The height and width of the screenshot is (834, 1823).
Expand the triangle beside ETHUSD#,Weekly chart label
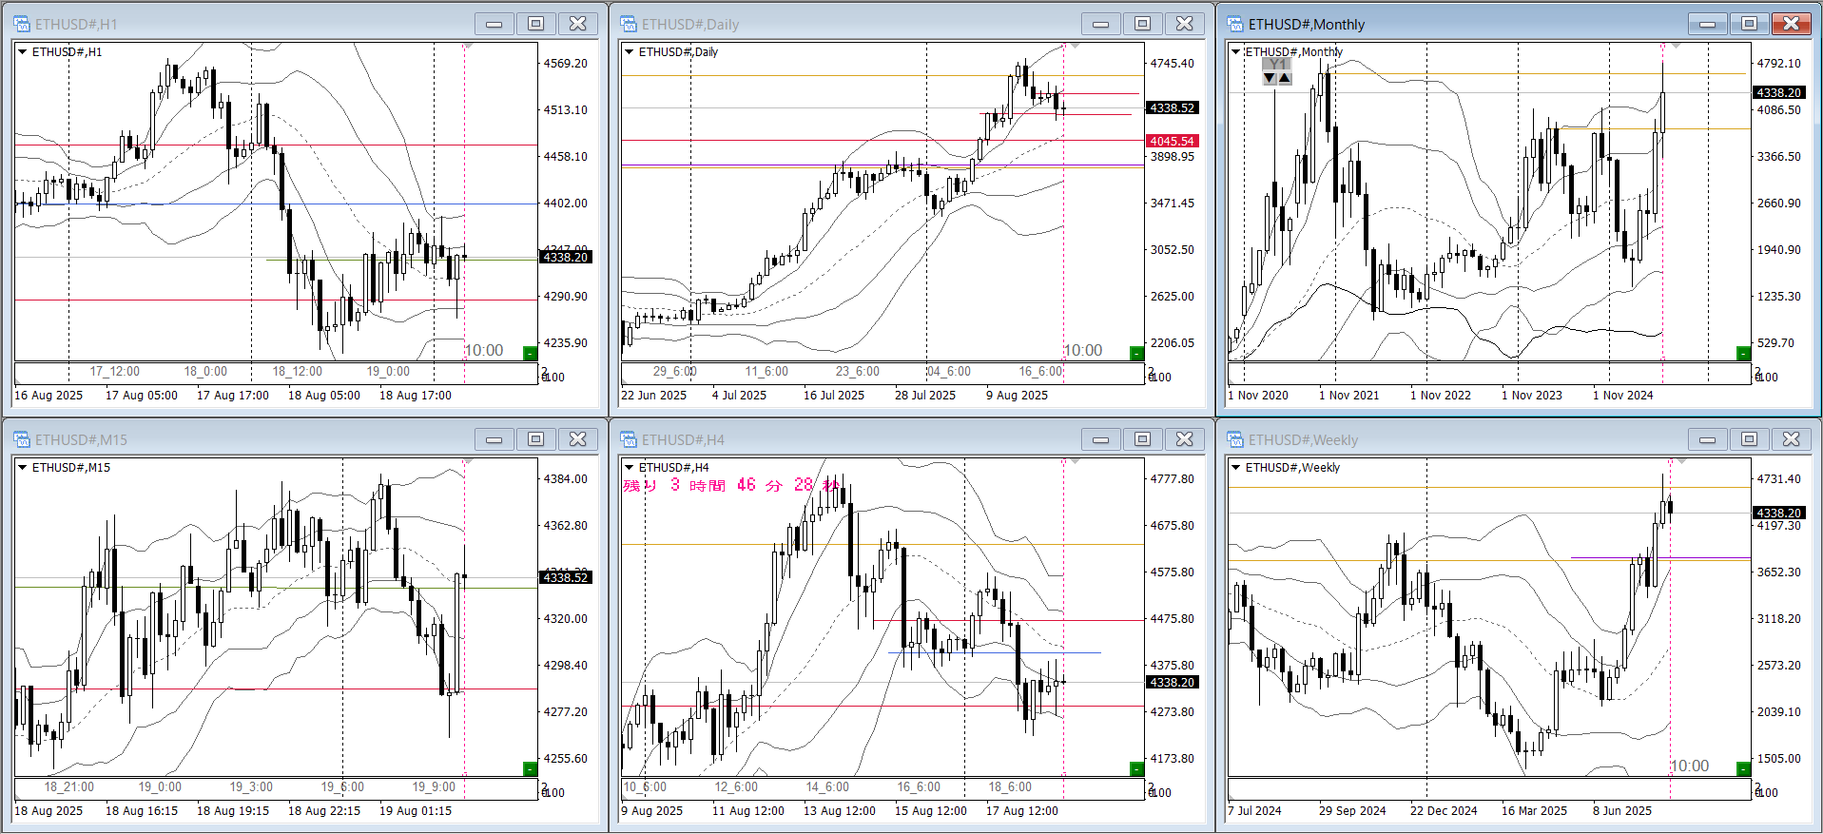pos(1235,468)
